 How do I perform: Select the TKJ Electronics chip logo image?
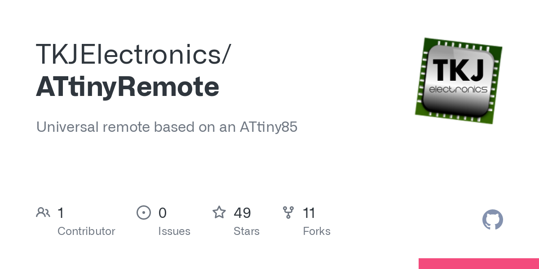tap(458, 81)
